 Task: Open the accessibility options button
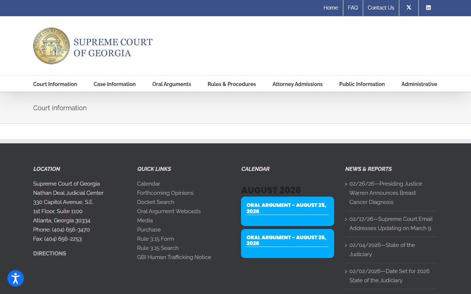click(x=15, y=279)
